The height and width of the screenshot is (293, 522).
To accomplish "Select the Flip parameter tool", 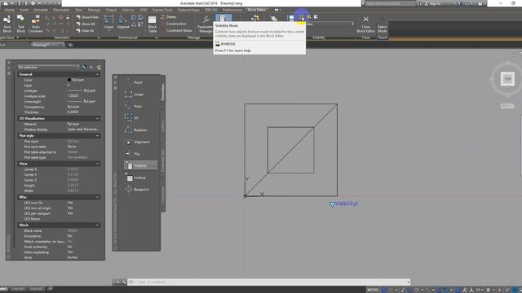I will tap(132, 154).
